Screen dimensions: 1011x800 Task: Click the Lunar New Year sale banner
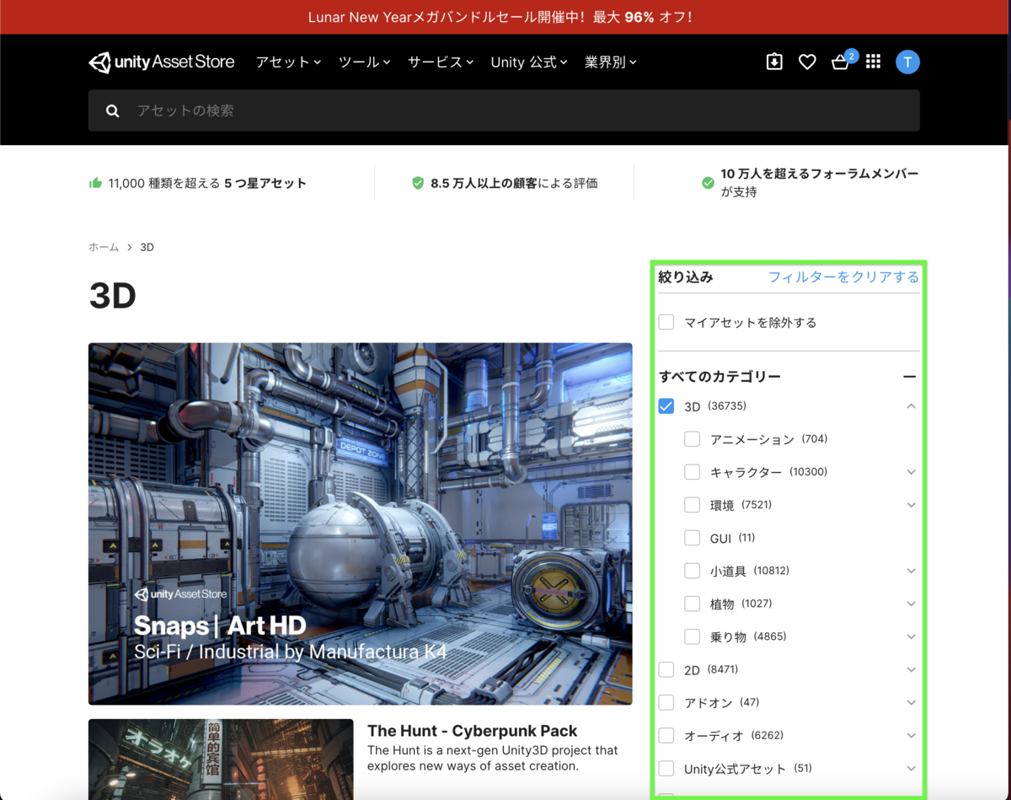coord(504,17)
